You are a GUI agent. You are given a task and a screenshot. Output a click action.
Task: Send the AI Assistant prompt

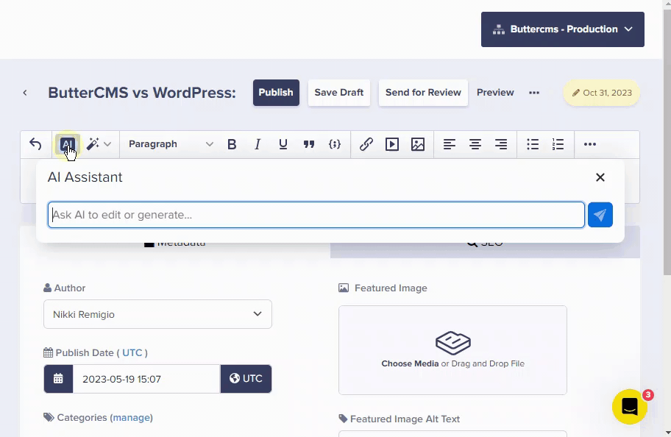(x=600, y=215)
